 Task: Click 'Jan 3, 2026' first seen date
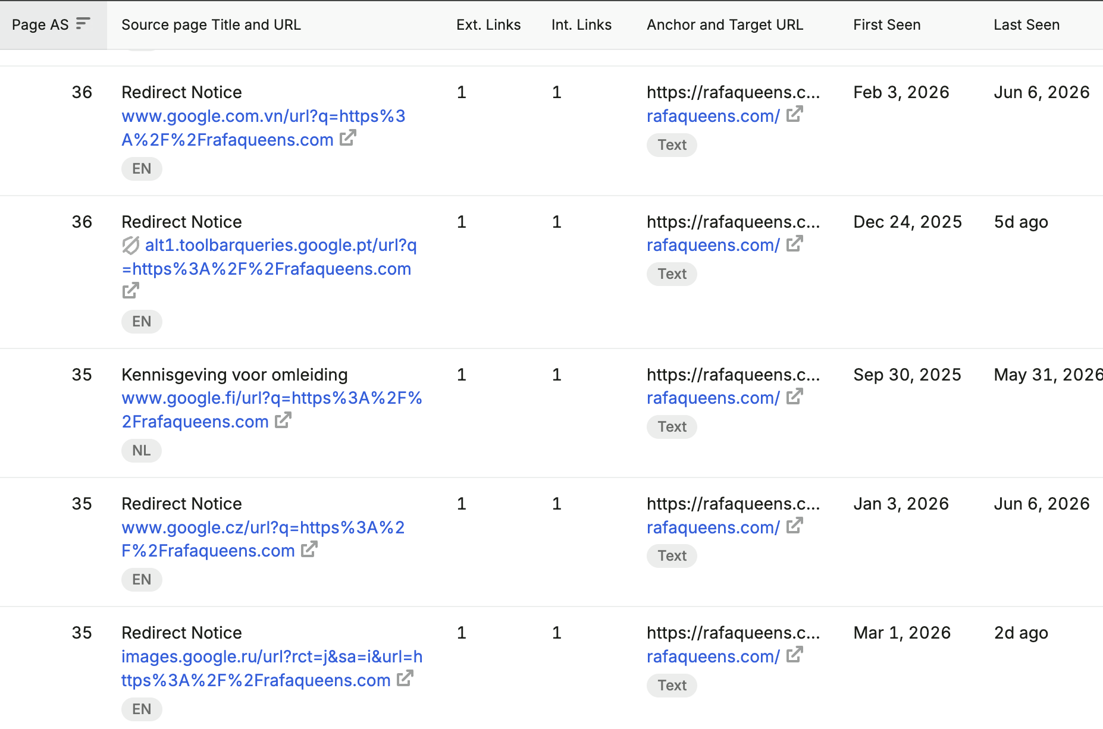point(901,504)
